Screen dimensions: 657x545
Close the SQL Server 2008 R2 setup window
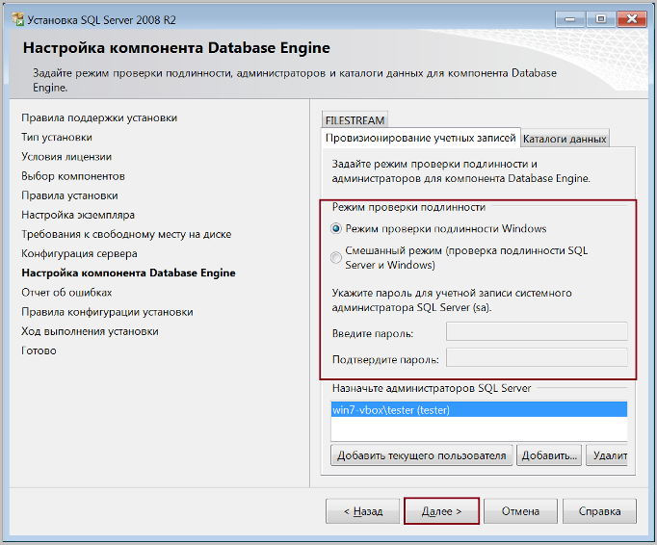(632, 19)
